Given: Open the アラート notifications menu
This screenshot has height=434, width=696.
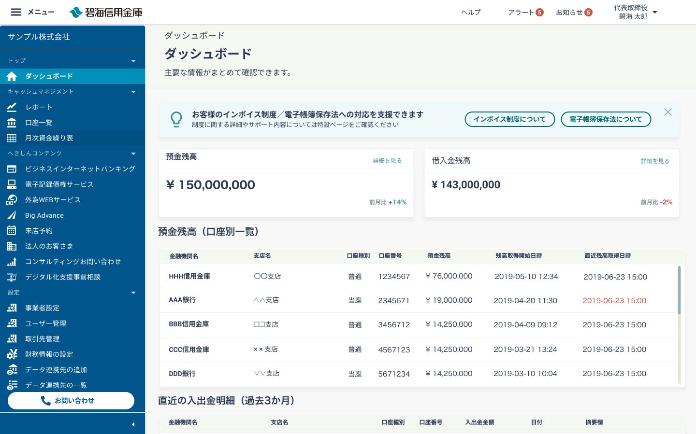Looking at the screenshot, I should (525, 12).
